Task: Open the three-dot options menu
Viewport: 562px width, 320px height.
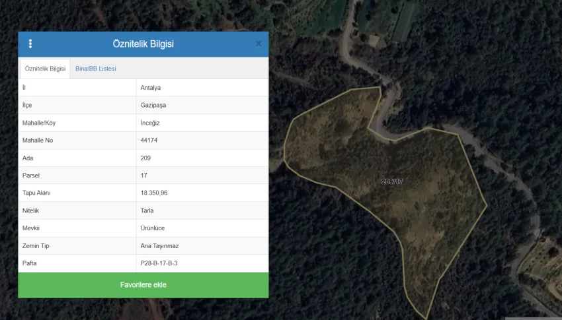Action: coord(30,44)
